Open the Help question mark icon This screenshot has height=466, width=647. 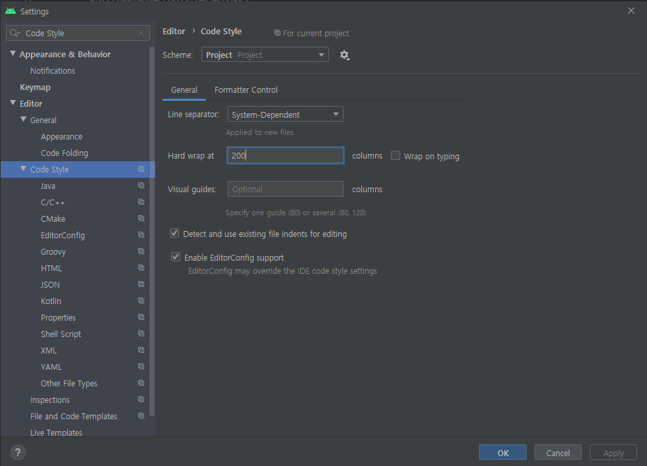coord(17,452)
